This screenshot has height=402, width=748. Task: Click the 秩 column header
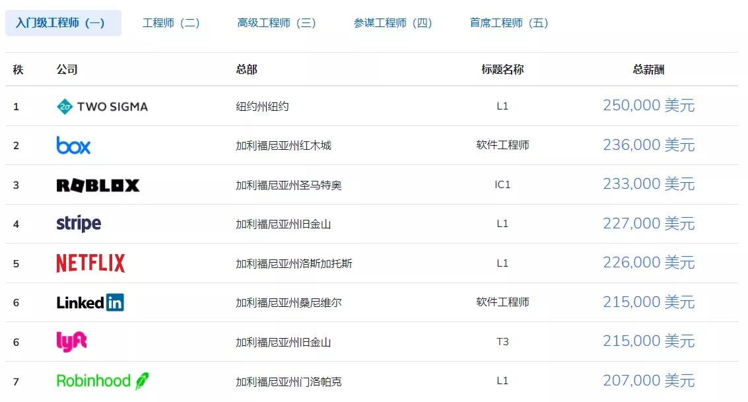click(x=18, y=69)
